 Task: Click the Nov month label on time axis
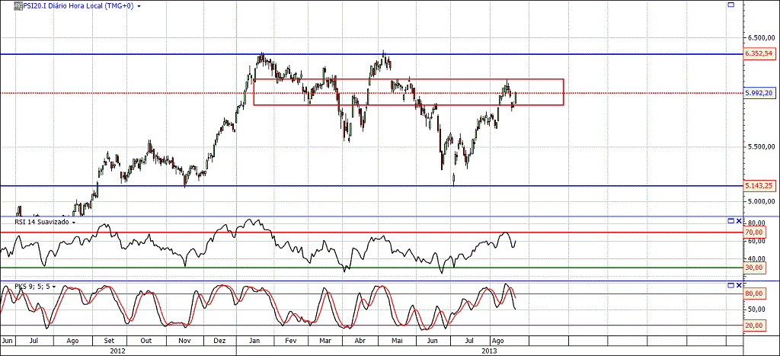click(x=184, y=342)
